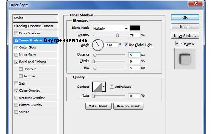Click the Make Default button
Viewport: 212px width, 134px height.
click(98, 106)
